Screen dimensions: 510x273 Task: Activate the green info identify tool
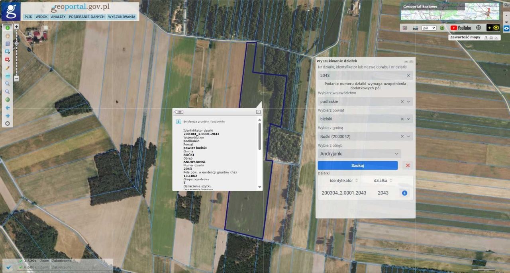(8, 28)
